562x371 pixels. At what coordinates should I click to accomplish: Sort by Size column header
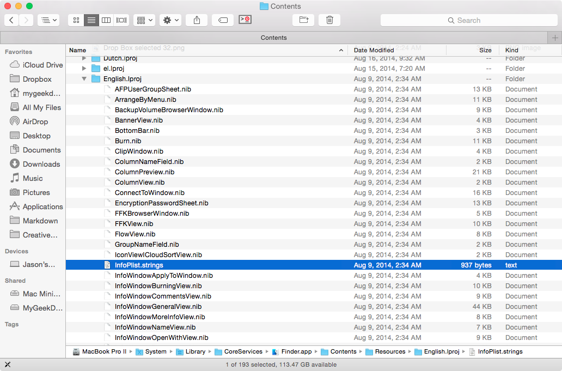pos(473,50)
